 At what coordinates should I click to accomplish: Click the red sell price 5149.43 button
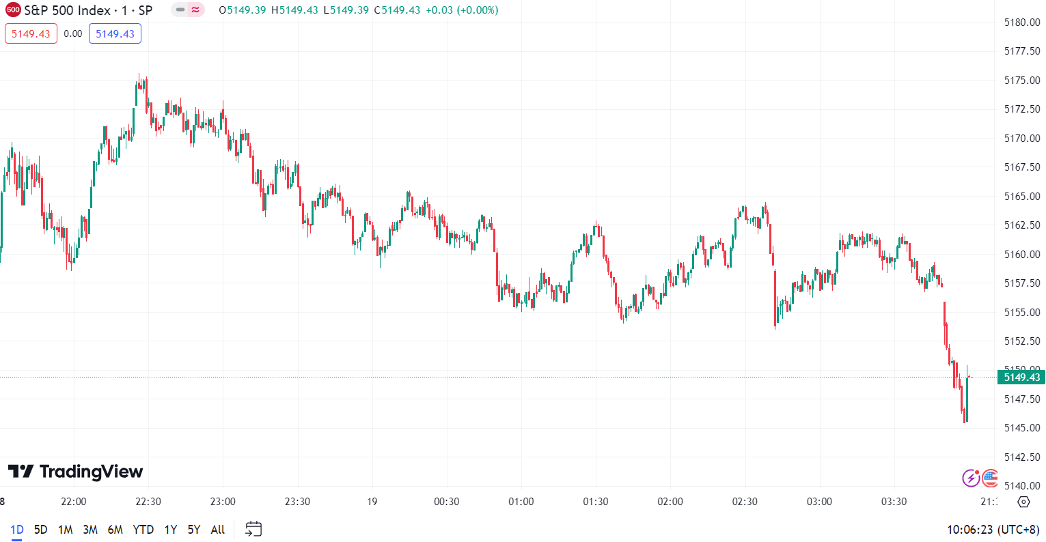click(x=31, y=34)
